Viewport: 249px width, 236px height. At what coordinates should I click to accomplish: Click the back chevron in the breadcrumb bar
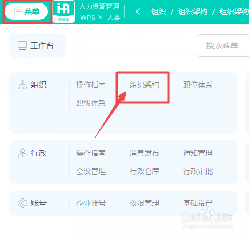tap(138, 11)
